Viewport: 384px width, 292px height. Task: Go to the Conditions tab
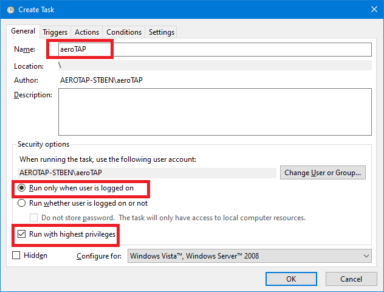tap(124, 32)
